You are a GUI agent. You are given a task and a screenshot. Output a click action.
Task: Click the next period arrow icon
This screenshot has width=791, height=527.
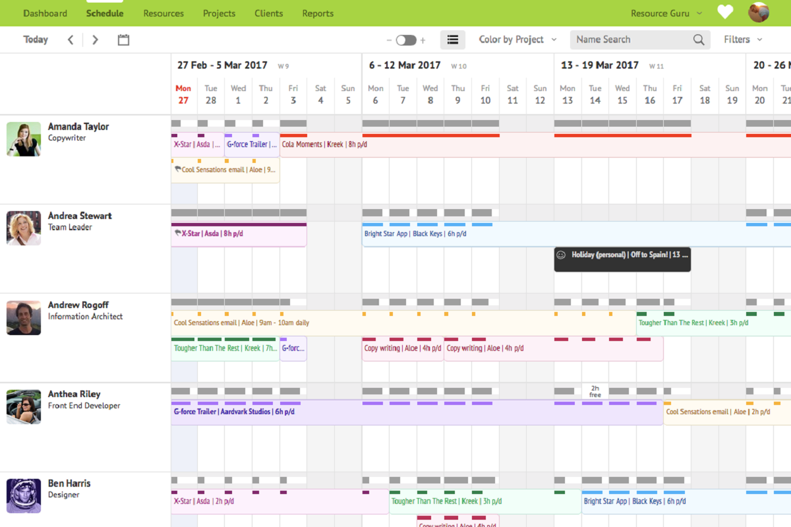tap(94, 39)
